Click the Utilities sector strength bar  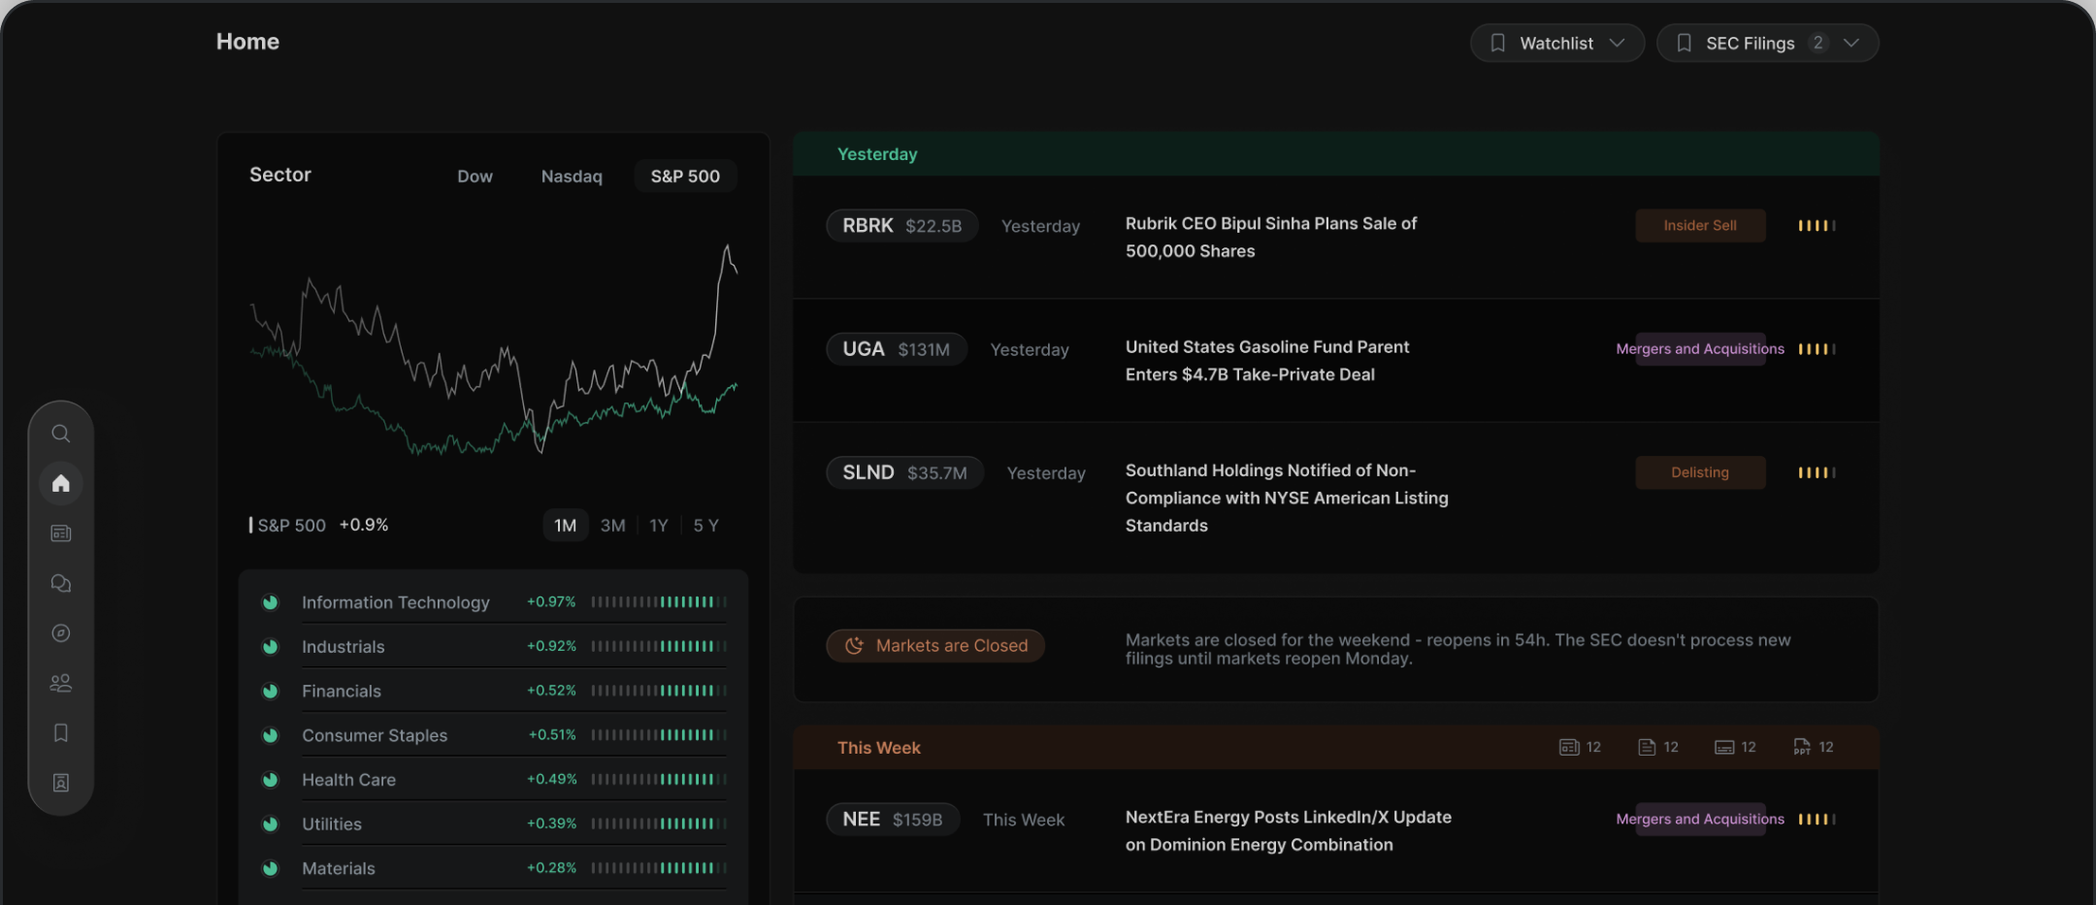(659, 824)
